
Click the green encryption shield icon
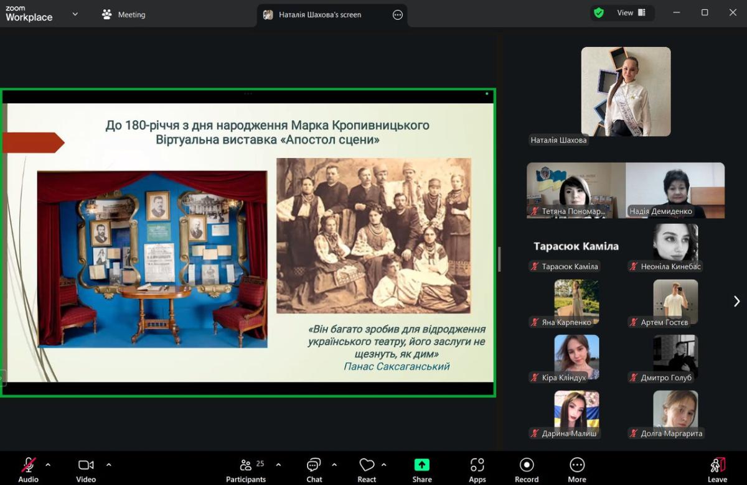pos(599,13)
